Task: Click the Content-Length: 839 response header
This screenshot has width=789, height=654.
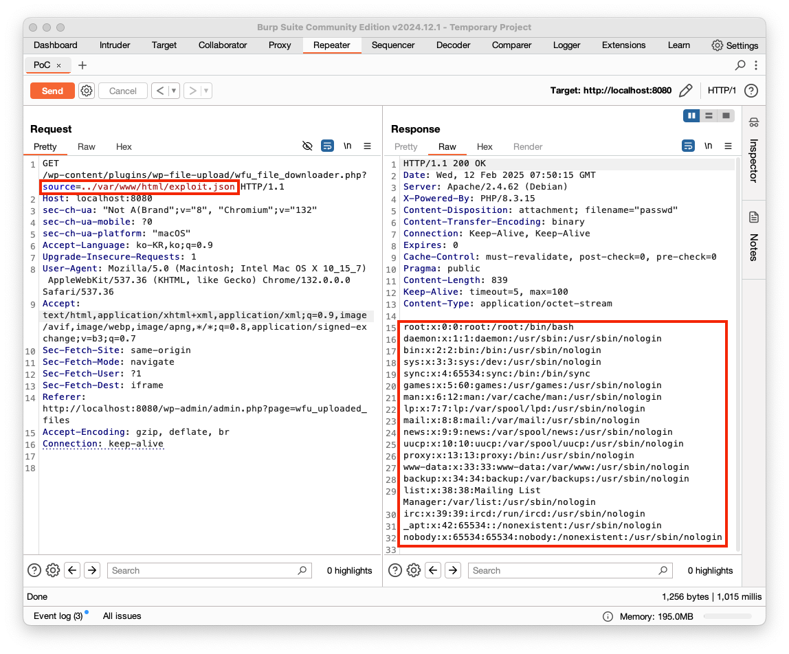Action: [x=455, y=280]
